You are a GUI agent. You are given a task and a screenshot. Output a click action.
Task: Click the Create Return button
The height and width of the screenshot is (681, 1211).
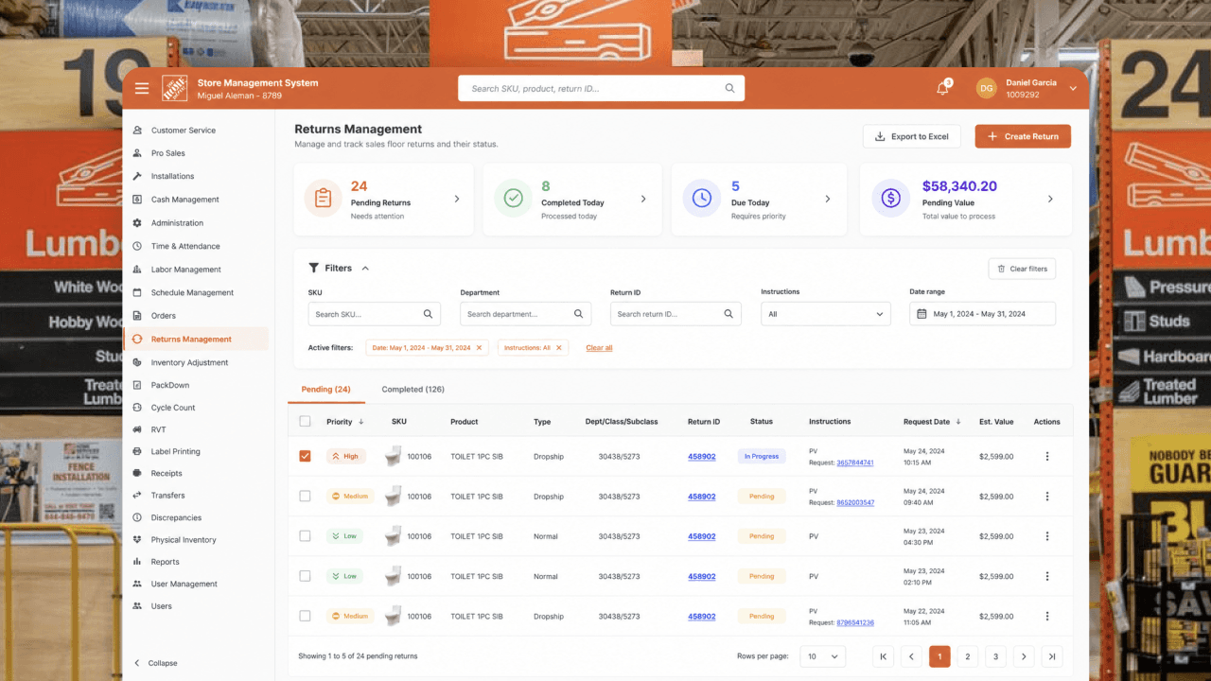1023,136
